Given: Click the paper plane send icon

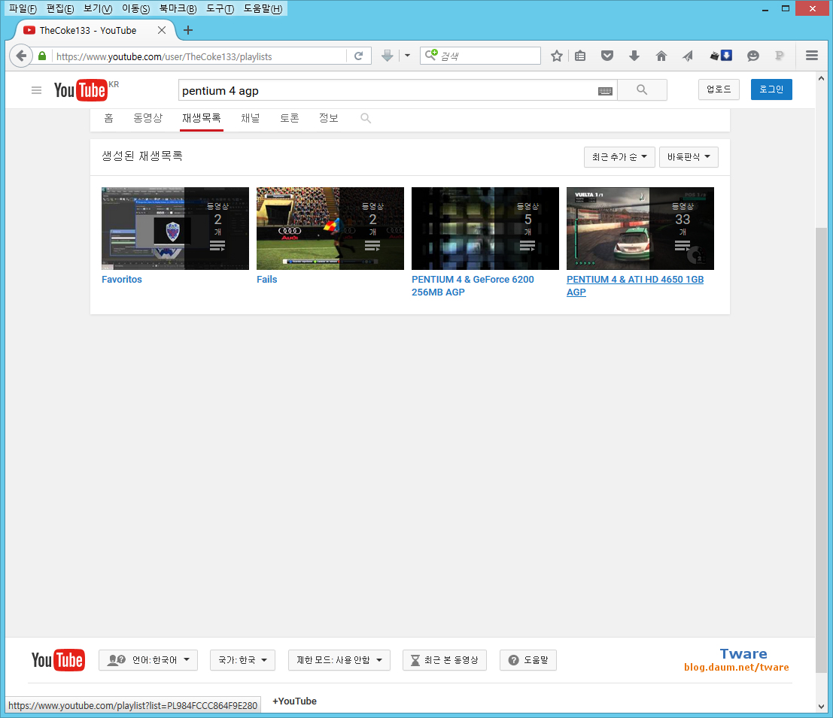Looking at the screenshot, I should (x=688, y=56).
